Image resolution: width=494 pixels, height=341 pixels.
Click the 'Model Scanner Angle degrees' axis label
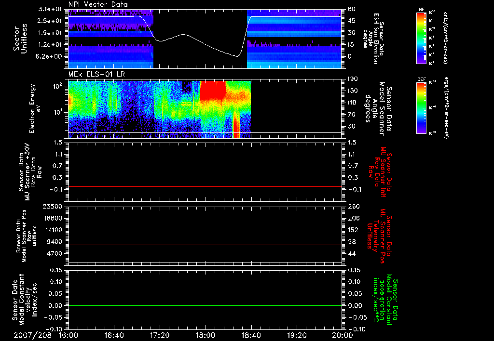374,108
